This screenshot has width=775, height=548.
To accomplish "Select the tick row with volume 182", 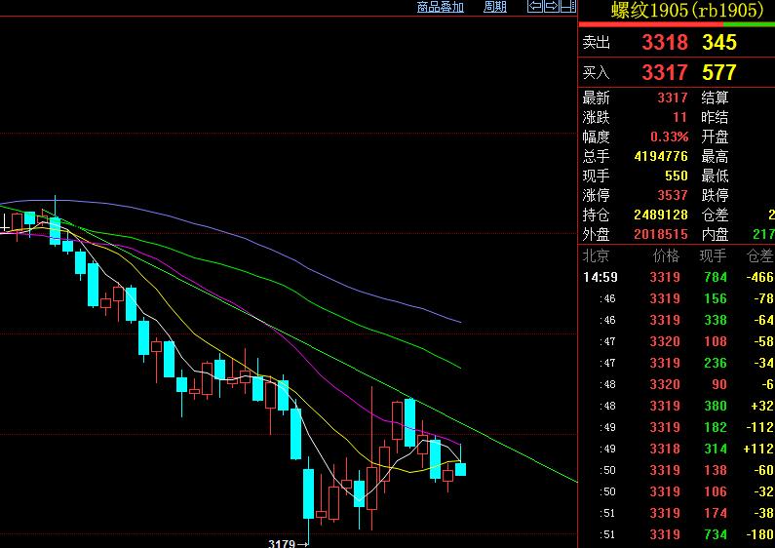I will pos(678,427).
